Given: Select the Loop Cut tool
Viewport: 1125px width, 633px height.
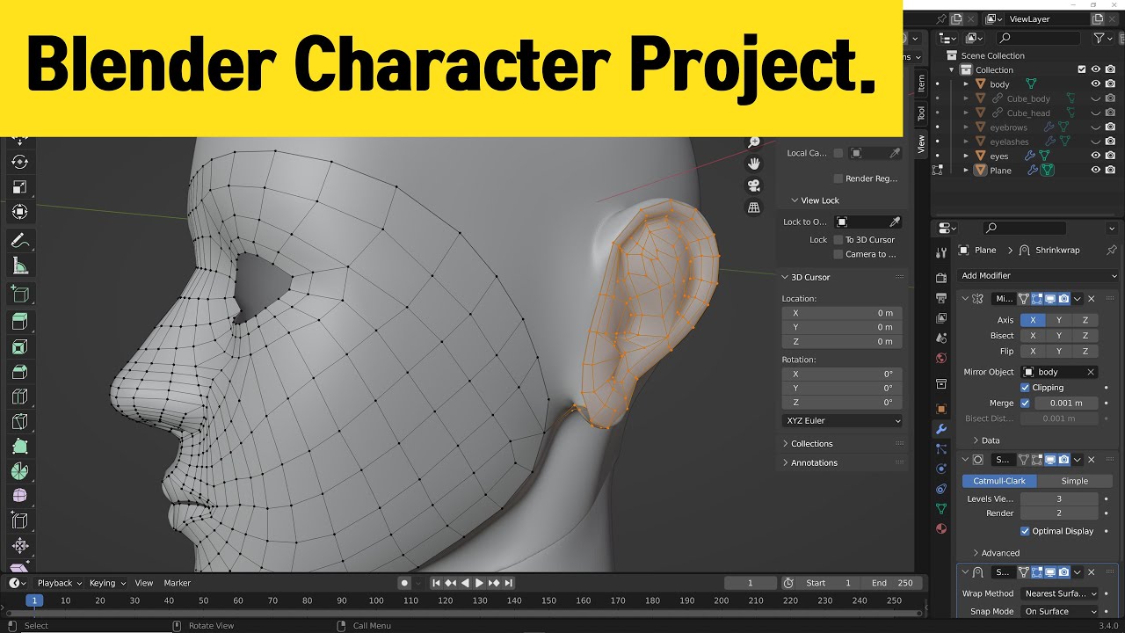Looking at the screenshot, I should click(x=19, y=397).
